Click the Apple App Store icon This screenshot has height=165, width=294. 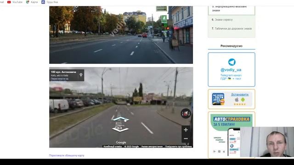click(x=237, y=99)
